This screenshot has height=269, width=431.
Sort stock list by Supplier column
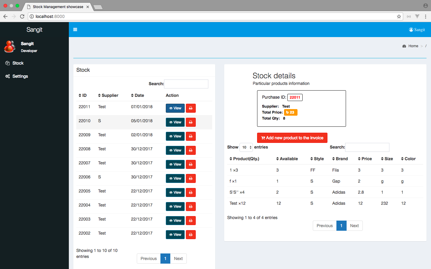pyautogui.click(x=108, y=95)
